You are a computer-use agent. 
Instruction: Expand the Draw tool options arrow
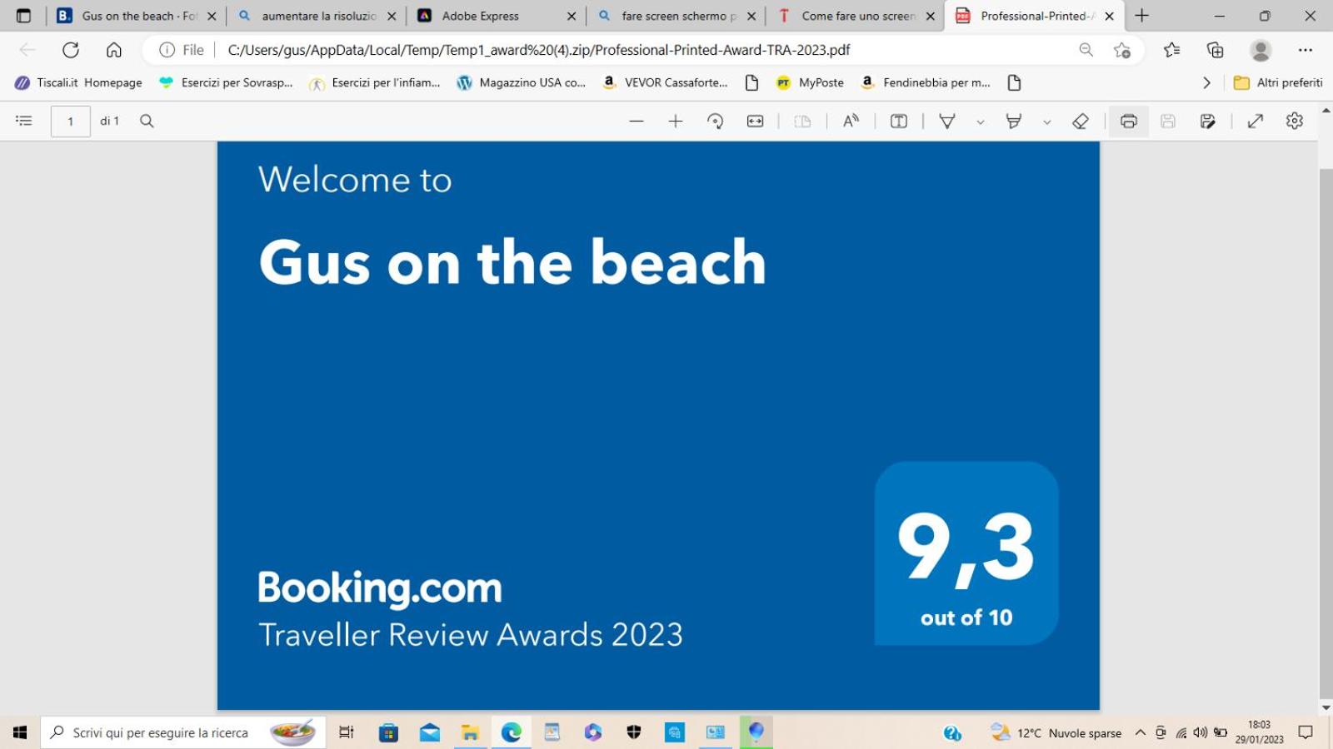click(981, 122)
